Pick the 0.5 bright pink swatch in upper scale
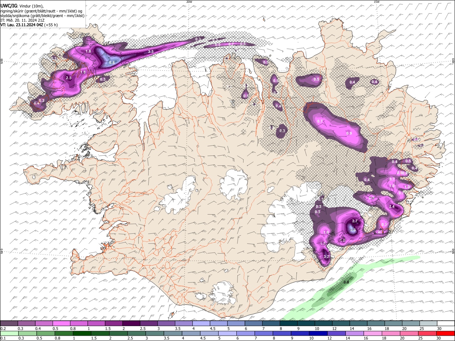The height and width of the screenshot is (341, 455). pos(61,324)
